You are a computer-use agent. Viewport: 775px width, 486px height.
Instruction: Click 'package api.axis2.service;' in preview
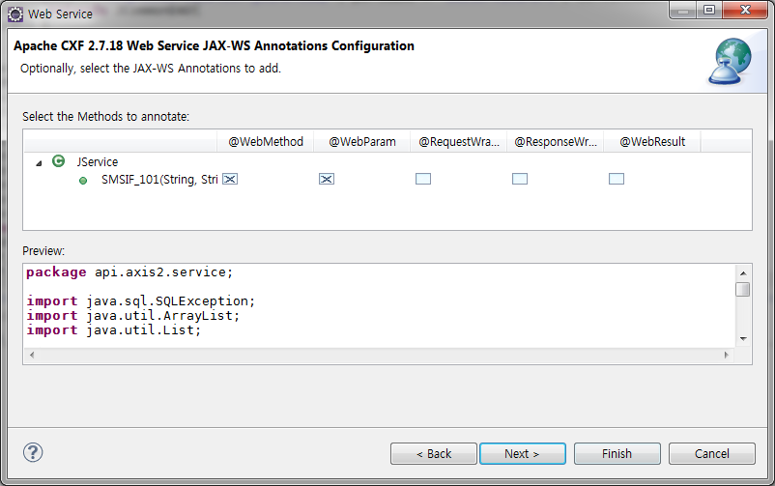(129, 272)
